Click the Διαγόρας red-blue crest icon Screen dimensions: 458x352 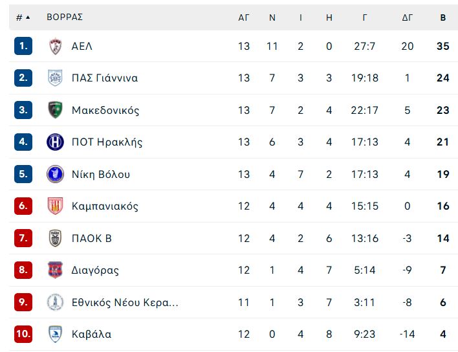pyautogui.click(x=55, y=270)
